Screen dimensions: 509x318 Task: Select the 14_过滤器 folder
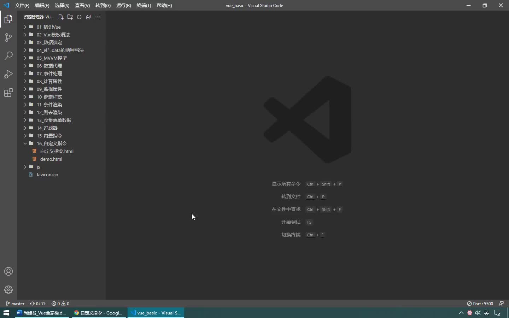point(62,128)
